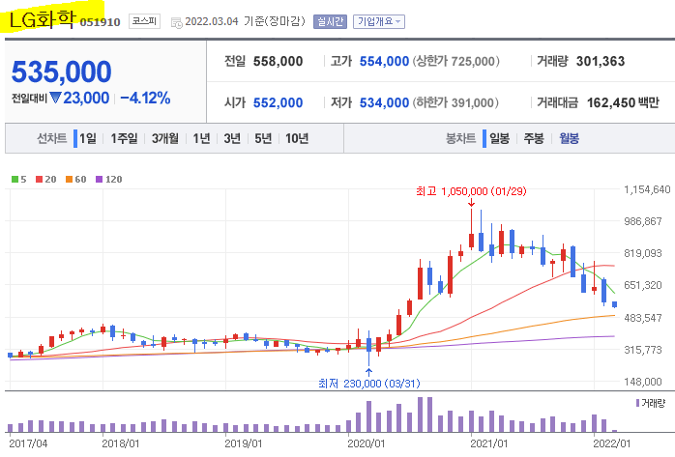Select the 1일 line chart tab

88,138
